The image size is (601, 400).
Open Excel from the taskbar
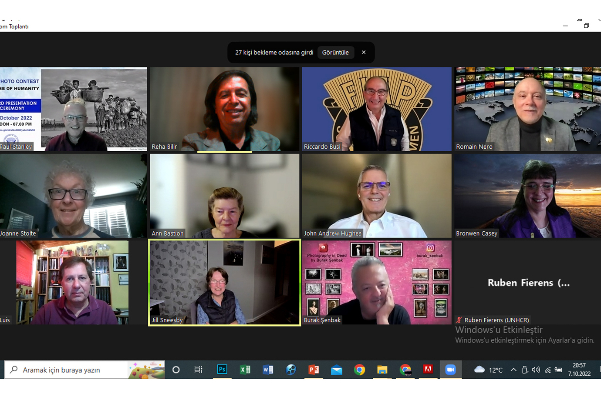click(245, 370)
